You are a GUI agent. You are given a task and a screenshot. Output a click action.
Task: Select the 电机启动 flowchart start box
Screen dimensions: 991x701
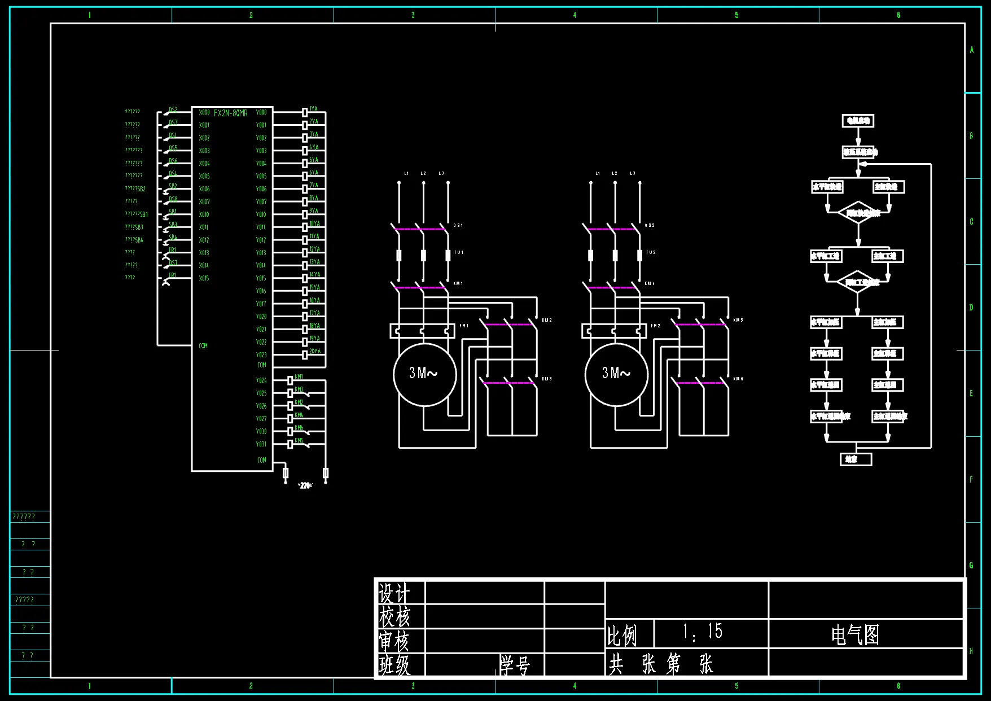point(858,121)
